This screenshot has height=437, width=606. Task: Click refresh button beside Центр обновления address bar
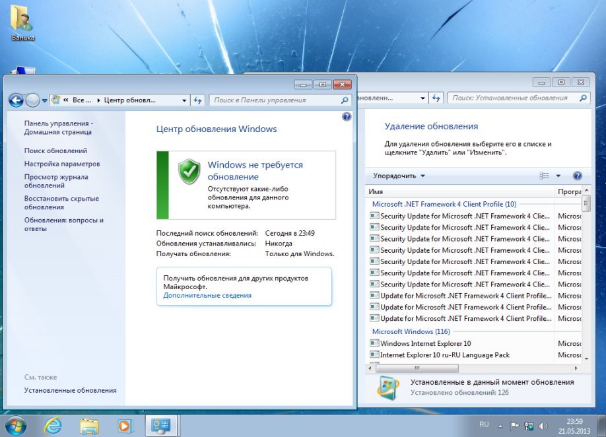click(x=197, y=100)
